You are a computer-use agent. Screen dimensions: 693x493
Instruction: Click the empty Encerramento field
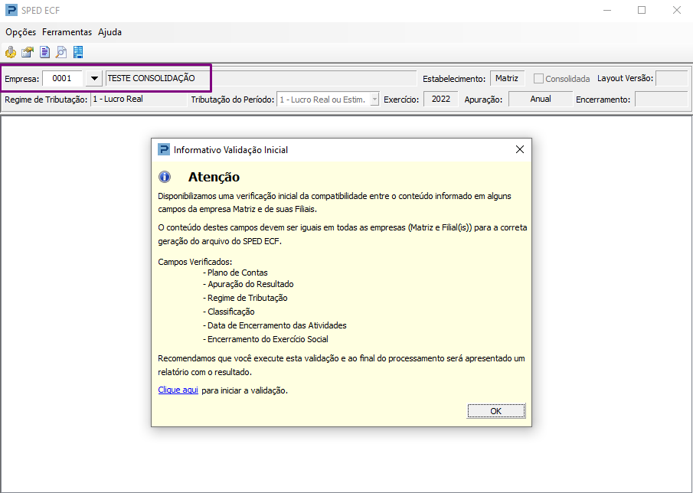pyautogui.click(x=661, y=100)
